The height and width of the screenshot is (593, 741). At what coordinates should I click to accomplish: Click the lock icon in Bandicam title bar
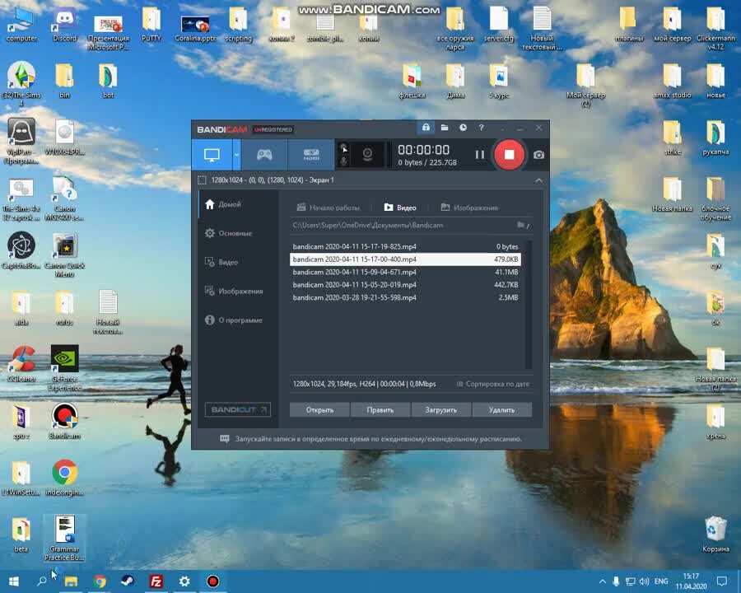point(426,127)
